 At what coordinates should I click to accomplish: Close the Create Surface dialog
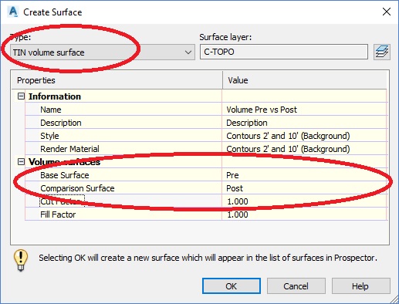click(x=387, y=12)
